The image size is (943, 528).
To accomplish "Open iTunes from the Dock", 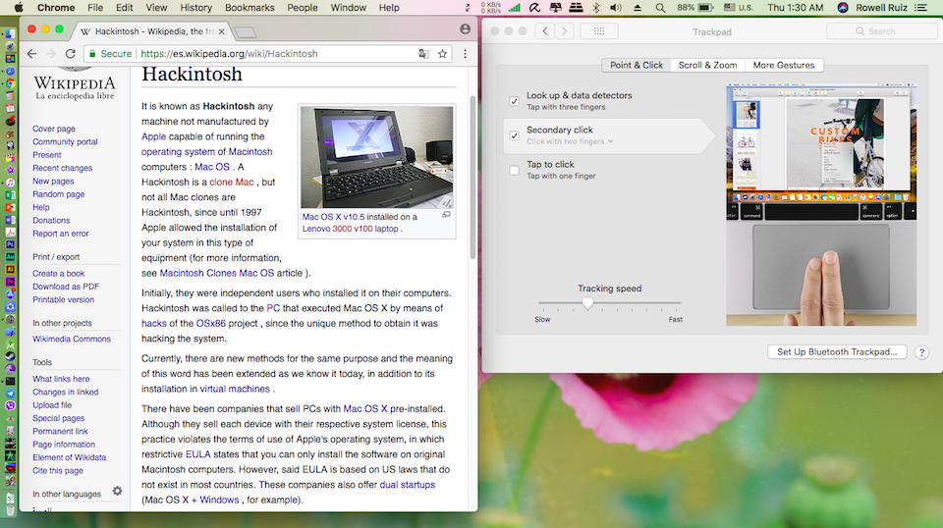I will [10, 183].
